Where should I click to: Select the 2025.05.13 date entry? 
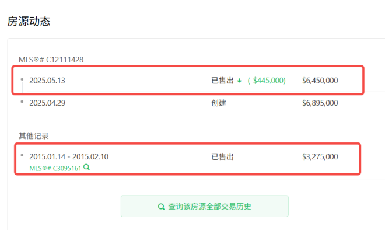pos(47,81)
